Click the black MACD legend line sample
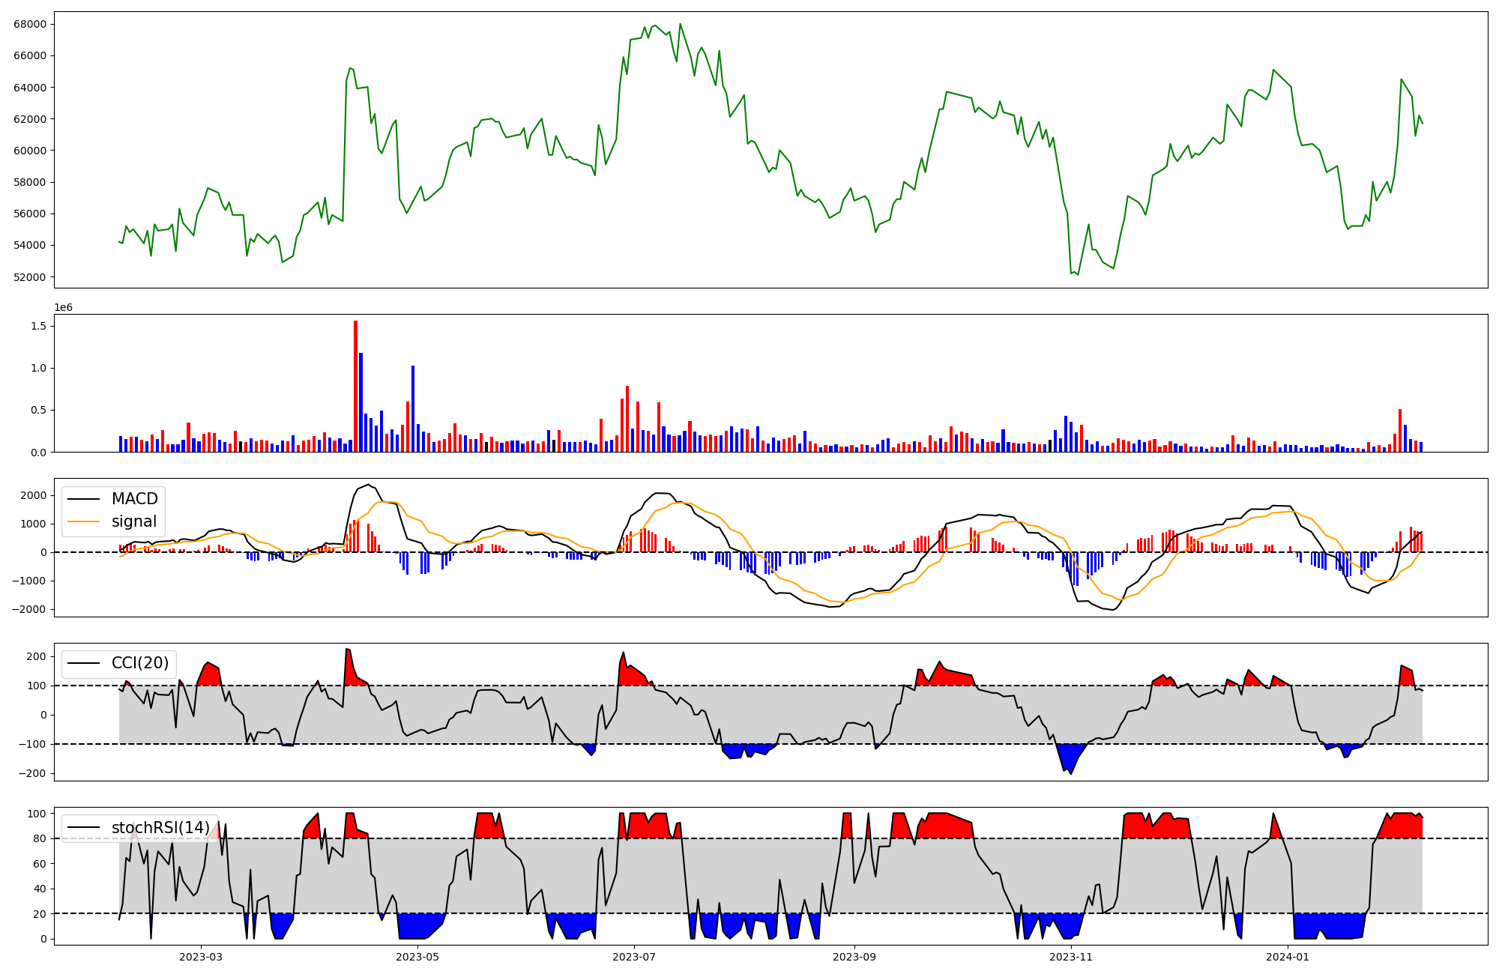1499x974 pixels. tap(83, 499)
